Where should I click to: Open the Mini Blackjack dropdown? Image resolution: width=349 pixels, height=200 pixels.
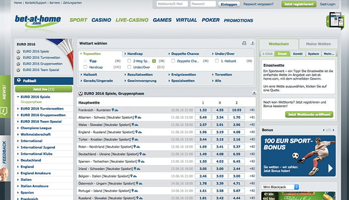click(280, 187)
